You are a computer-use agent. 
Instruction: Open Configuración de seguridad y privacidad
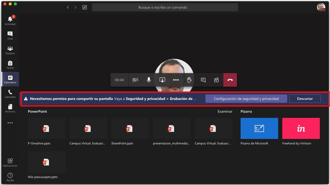246,99
